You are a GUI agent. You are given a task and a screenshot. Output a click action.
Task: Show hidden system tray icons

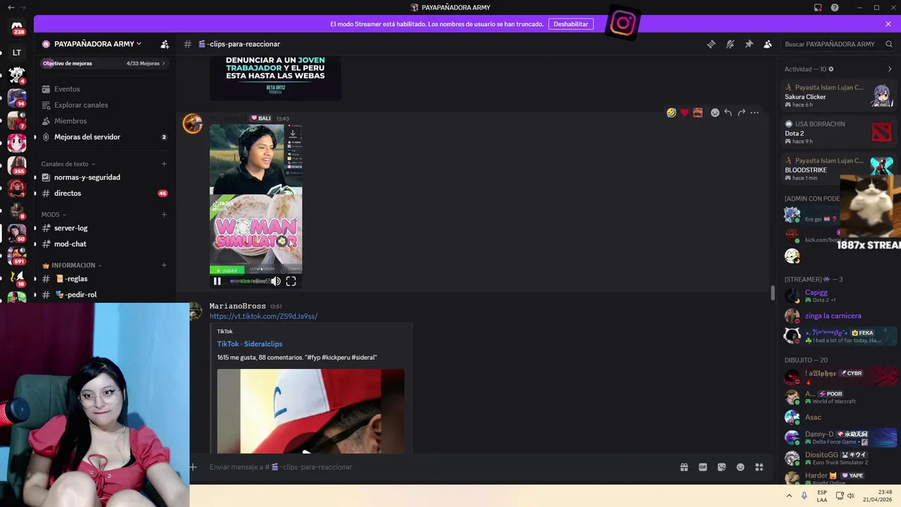point(789,496)
